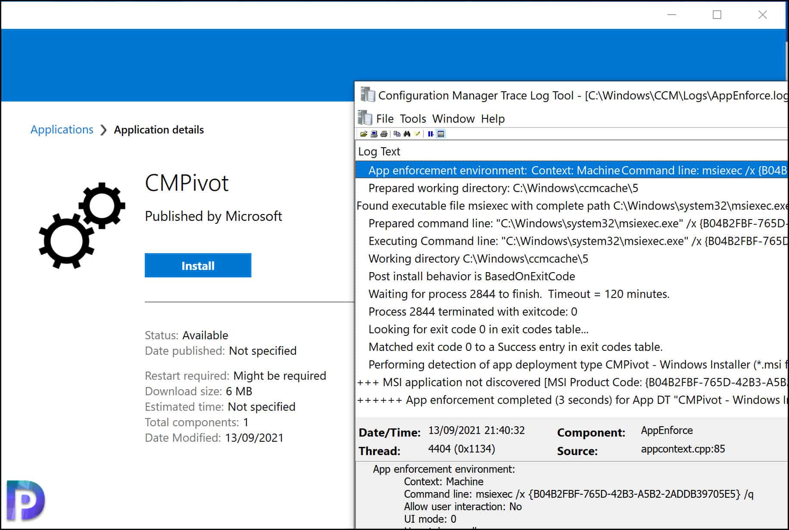Click the Component value AppEnforce
Image resolution: width=789 pixels, height=530 pixels.
[667, 431]
